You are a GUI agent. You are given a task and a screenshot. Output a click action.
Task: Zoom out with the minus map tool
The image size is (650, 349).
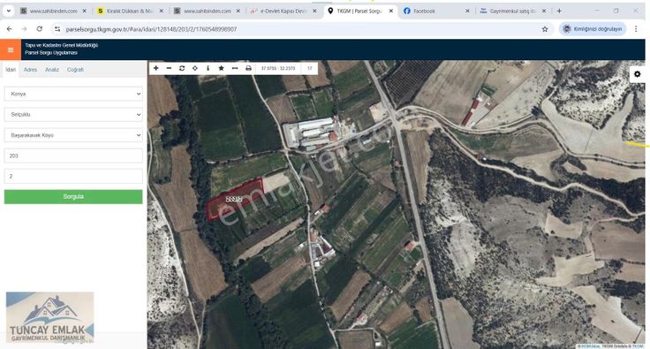(170, 68)
